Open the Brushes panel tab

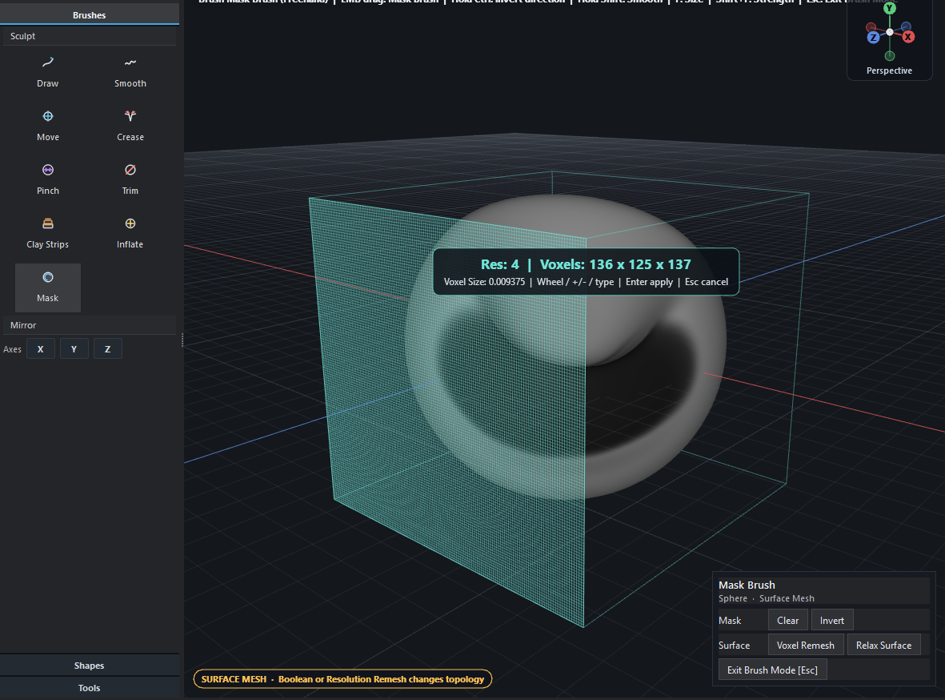point(89,15)
